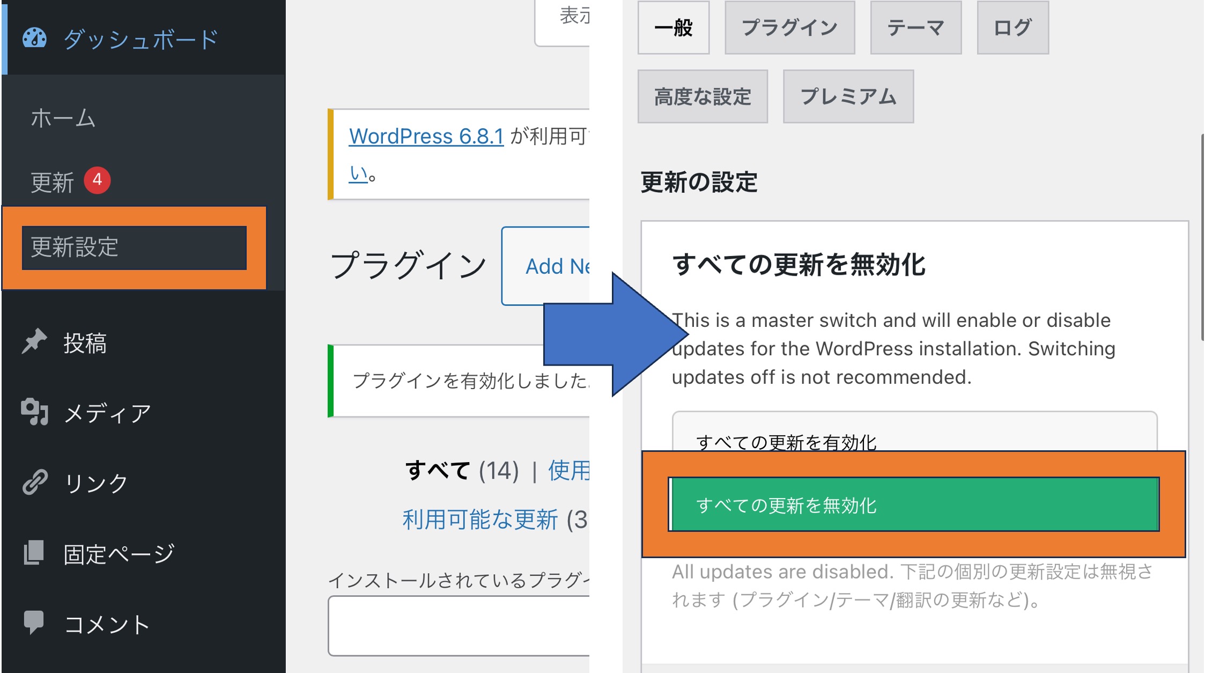Click the plugin search input field
This screenshot has height=673, width=1205.
coord(459,626)
